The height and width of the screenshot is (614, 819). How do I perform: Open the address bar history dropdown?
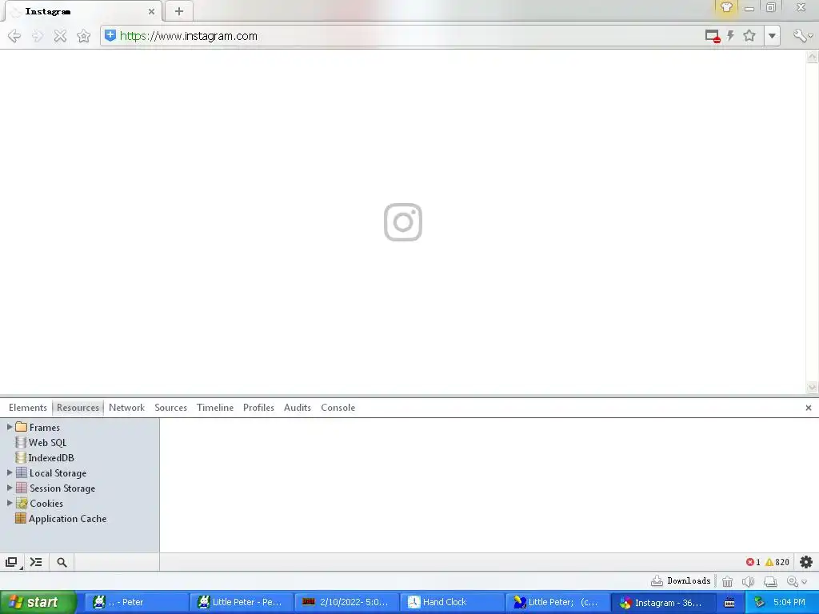coord(772,36)
